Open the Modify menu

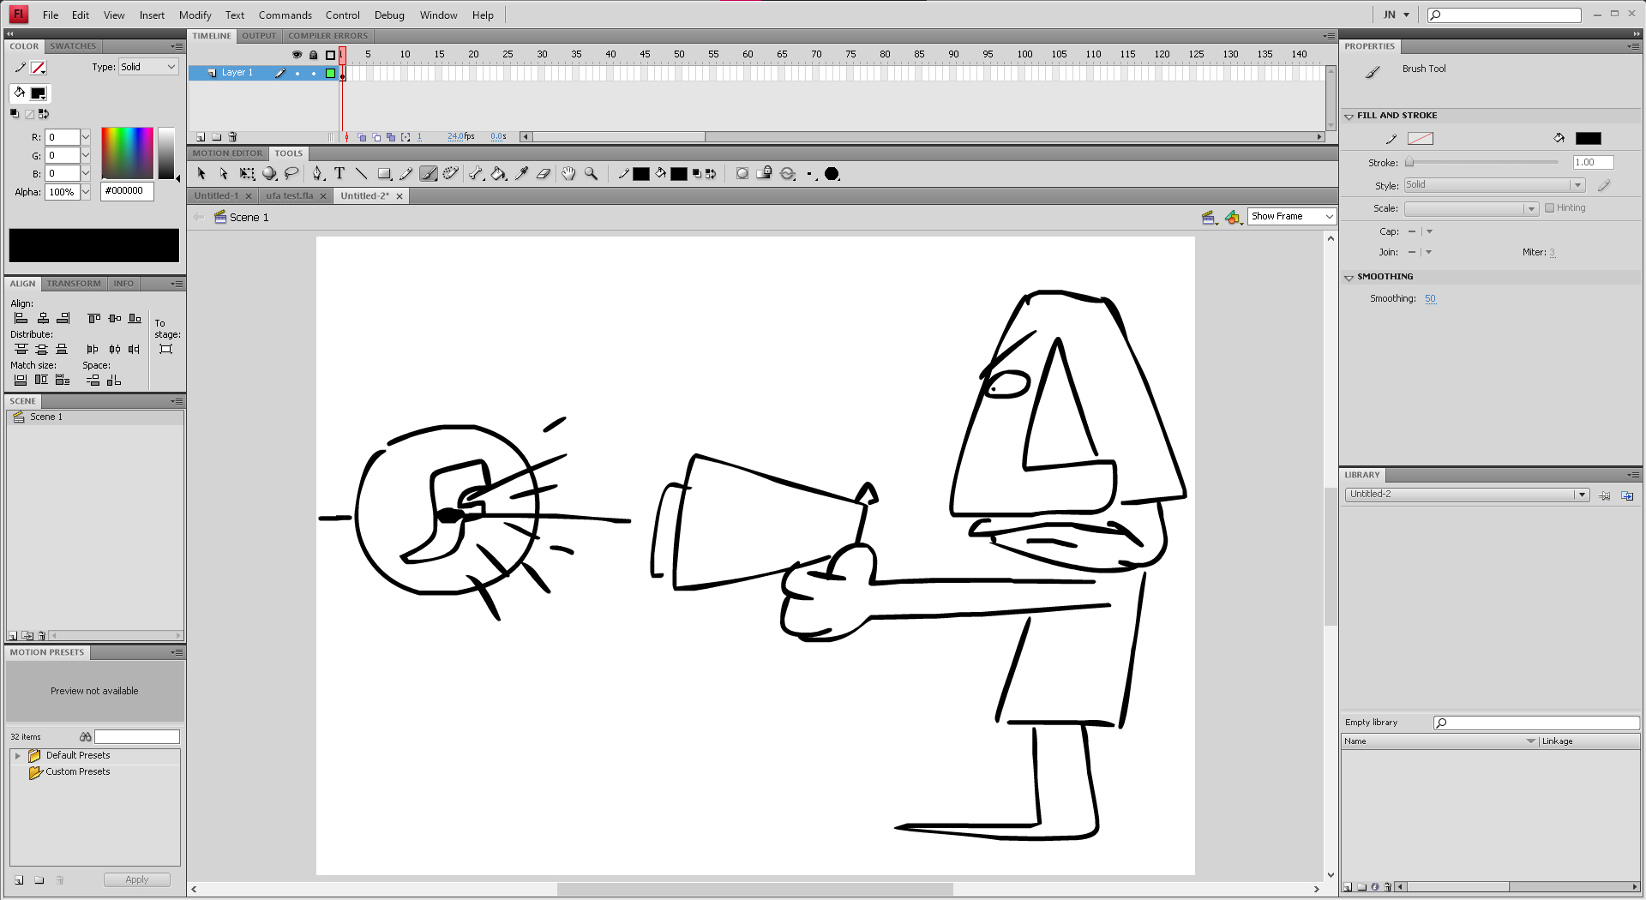pyautogui.click(x=195, y=15)
